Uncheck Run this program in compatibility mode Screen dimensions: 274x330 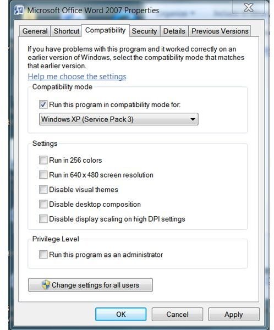(43, 105)
